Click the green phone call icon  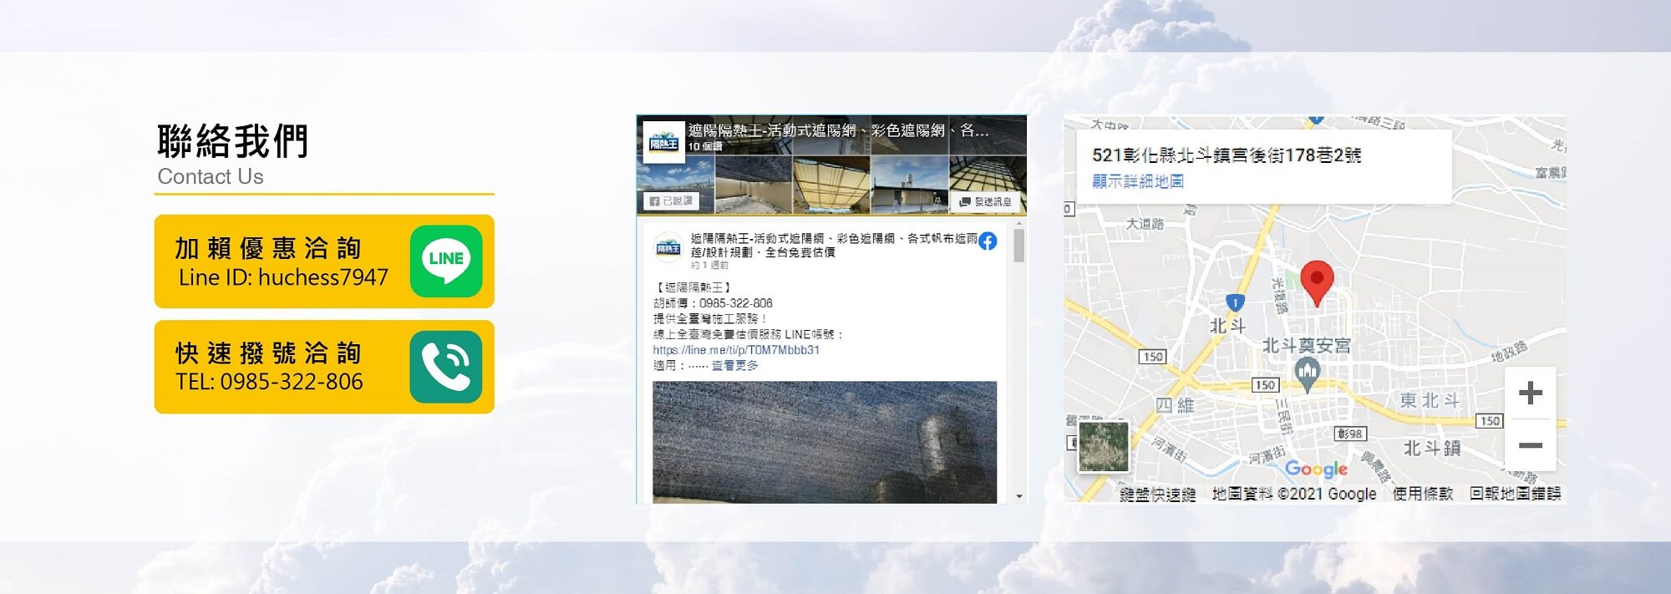(x=446, y=367)
